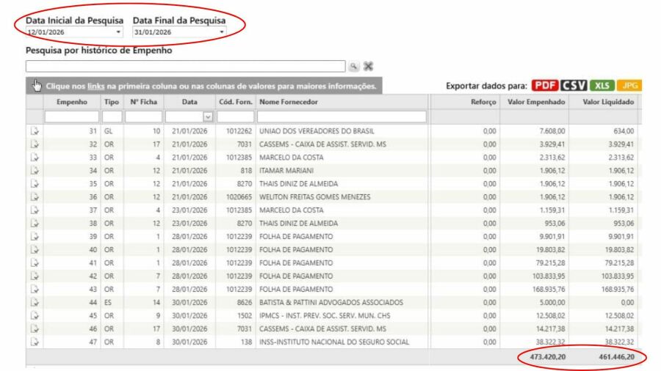The height and width of the screenshot is (371, 661).
Task: Open the document icon for empenho 35
Action: [35, 184]
